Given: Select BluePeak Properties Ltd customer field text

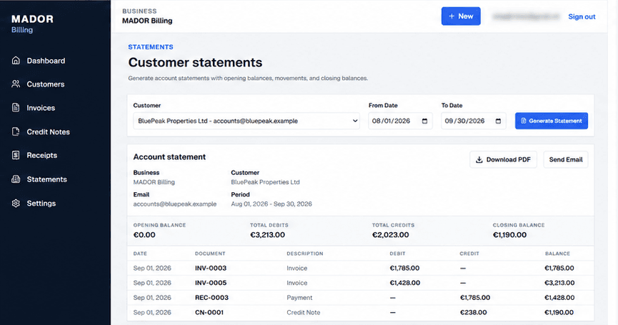Looking at the screenshot, I should (x=218, y=121).
